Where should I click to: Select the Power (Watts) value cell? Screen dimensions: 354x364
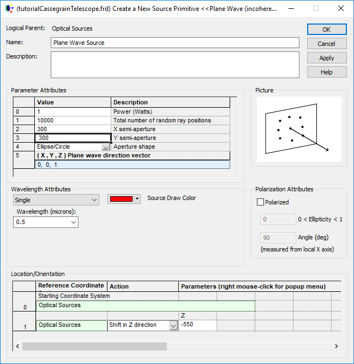(73, 111)
